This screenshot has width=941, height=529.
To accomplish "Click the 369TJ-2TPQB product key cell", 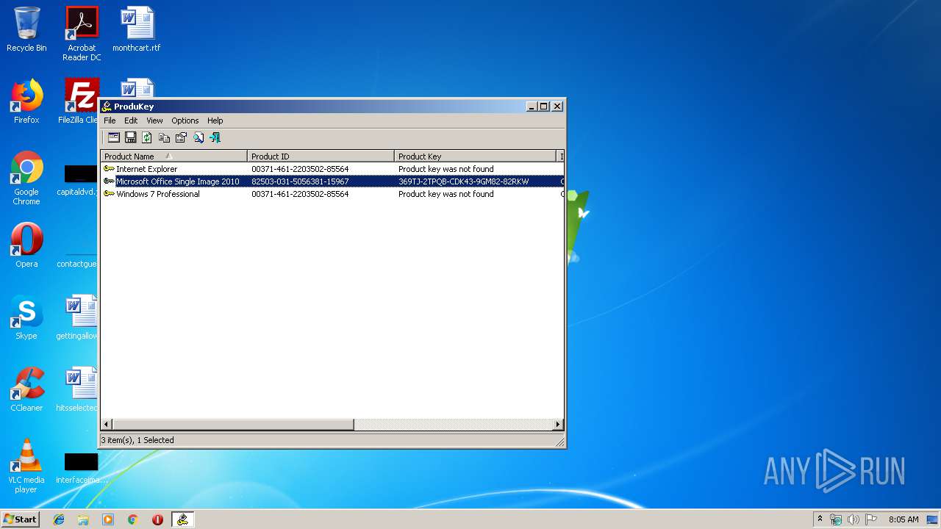I will coord(463,181).
